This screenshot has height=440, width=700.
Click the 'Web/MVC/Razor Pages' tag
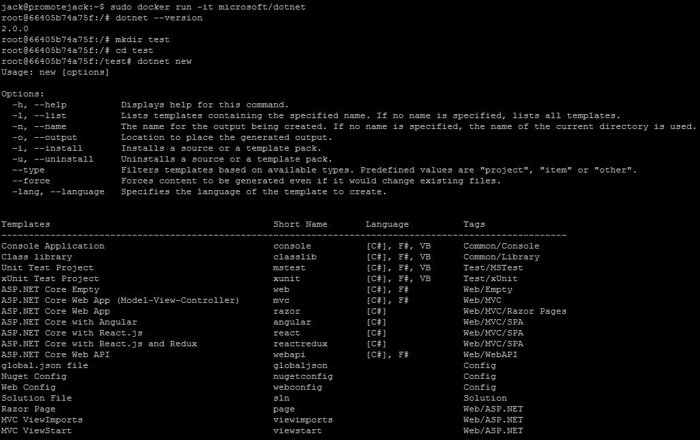coord(514,311)
